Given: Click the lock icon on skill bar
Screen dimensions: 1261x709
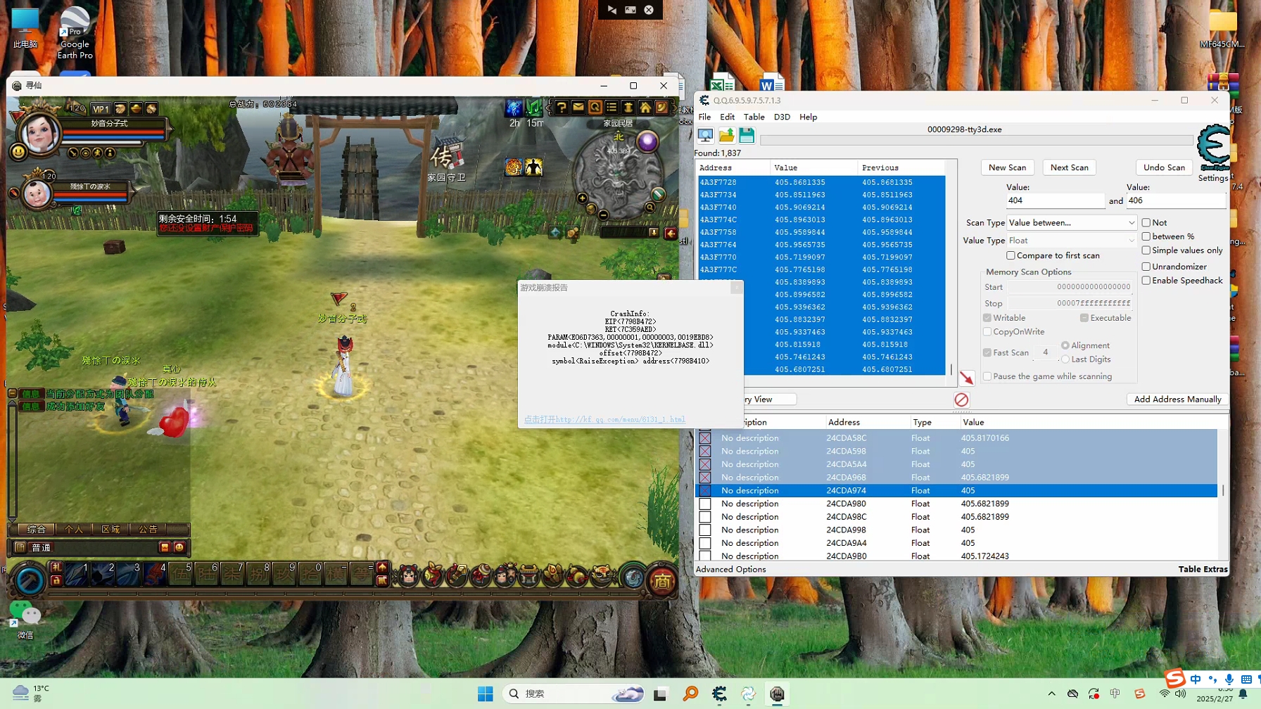Looking at the screenshot, I should pyautogui.click(x=56, y=580).
